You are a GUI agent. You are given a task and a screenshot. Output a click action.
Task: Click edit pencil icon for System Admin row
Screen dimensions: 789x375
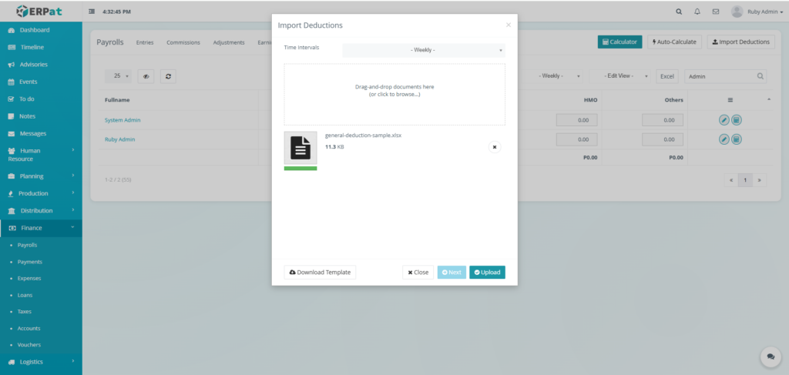tap(724, 120)
